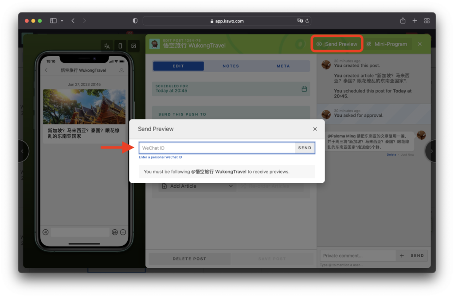Tap the emoji icon in phone preview
This screenshot has width=454, height=297.
tap(115, 232)
